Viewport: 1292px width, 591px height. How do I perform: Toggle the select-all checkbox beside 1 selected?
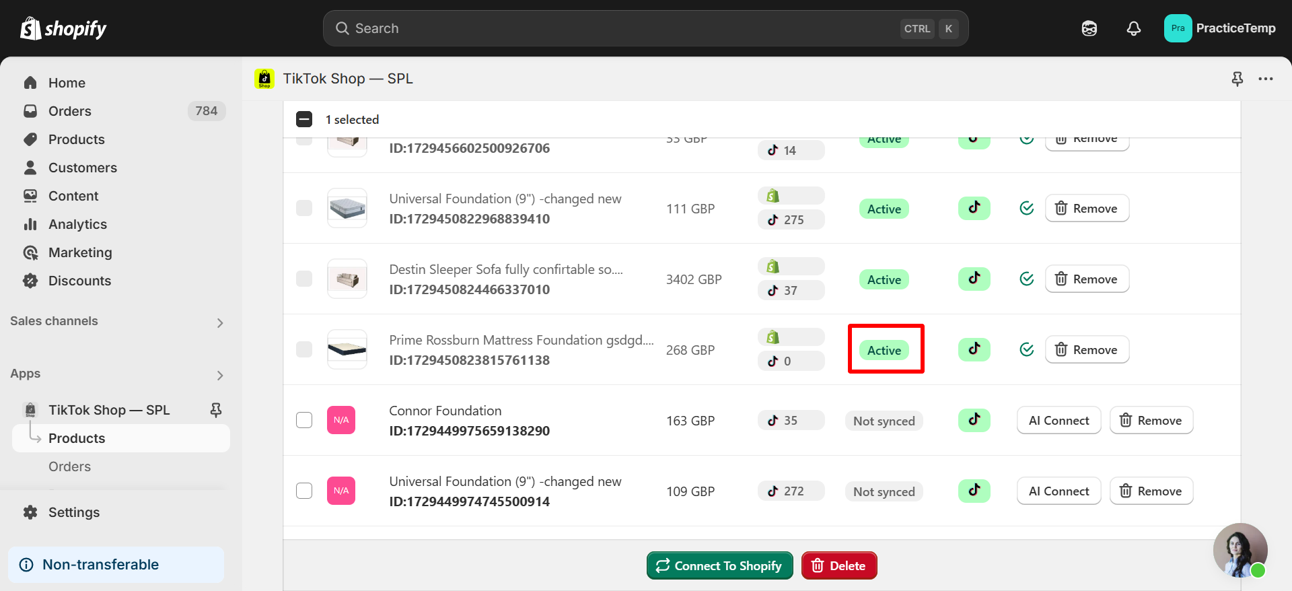click(x=304, y=119)
